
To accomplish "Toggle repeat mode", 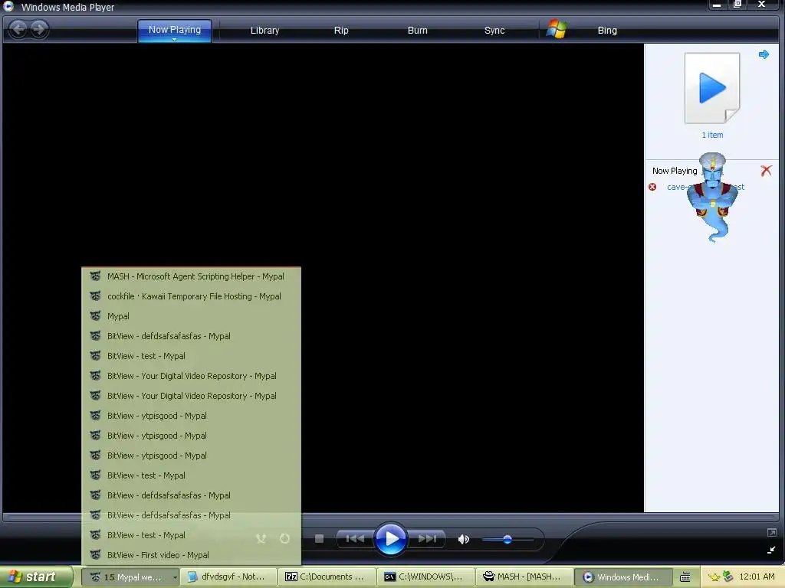I will 284,538.
